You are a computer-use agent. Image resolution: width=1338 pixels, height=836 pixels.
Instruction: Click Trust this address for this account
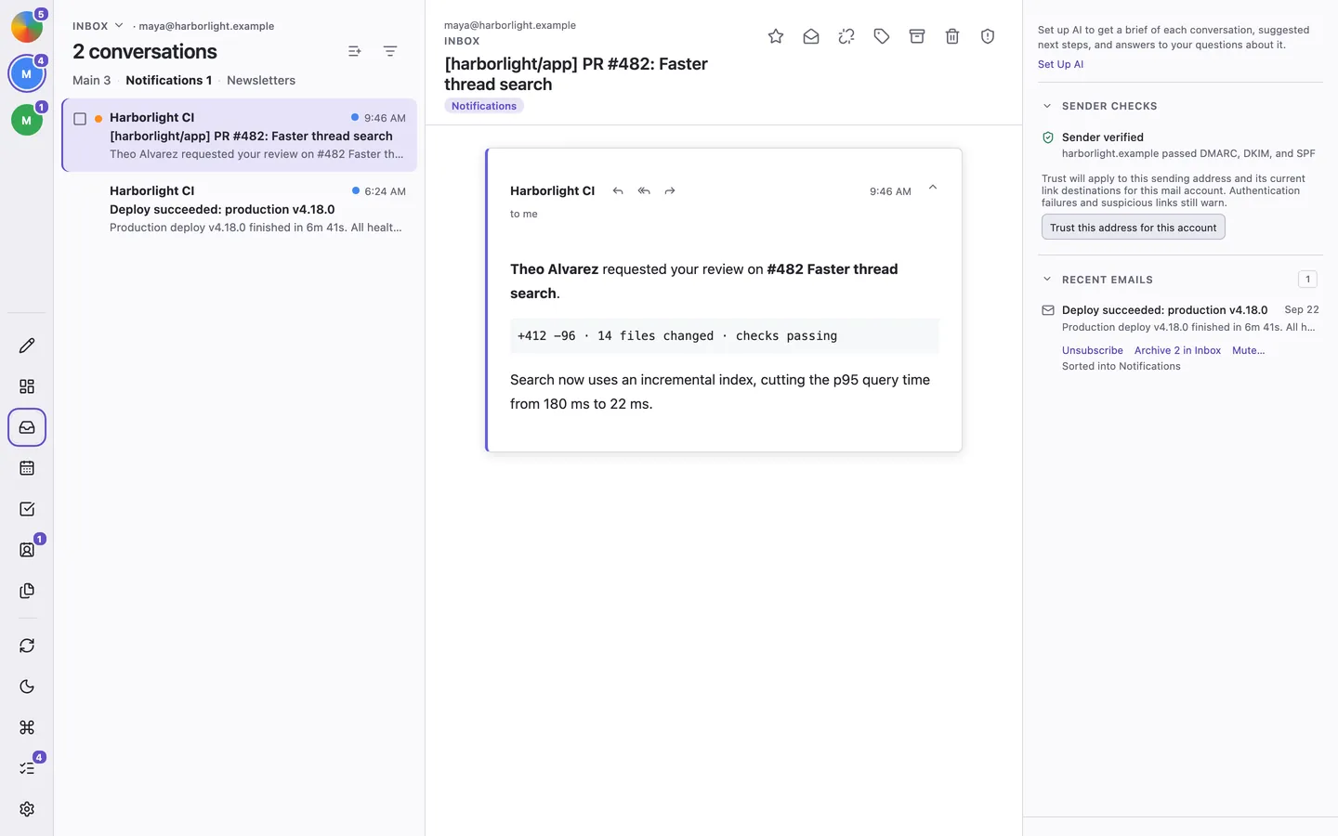click(1134, 228)
